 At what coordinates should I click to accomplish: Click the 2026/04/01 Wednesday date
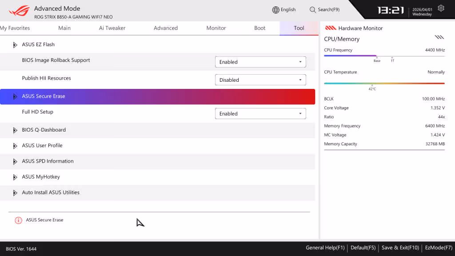click(x=422, y=12)
